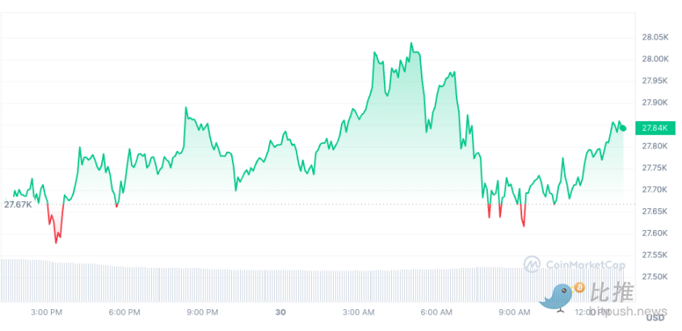Click the 28.05K price axis label
The width and height of the screenshot is (682, 331).
coord(655,37)
